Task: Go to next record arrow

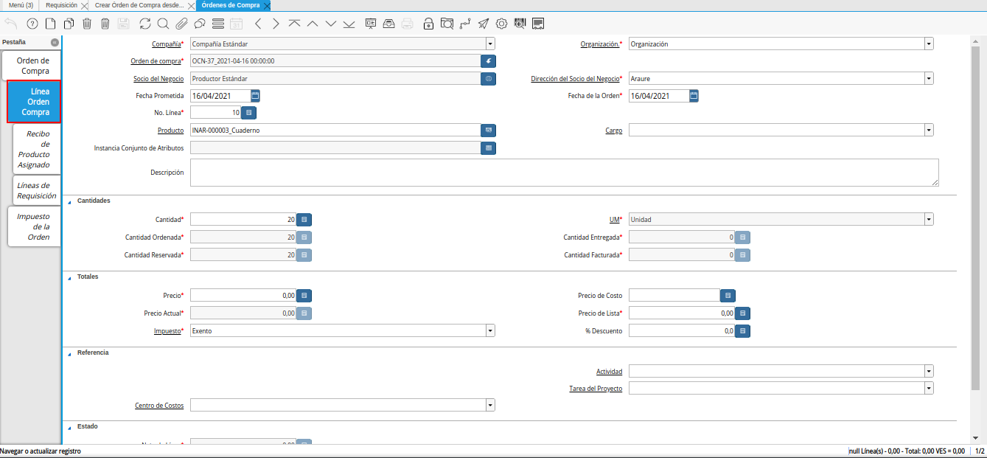Action: (x=276, y=24)
